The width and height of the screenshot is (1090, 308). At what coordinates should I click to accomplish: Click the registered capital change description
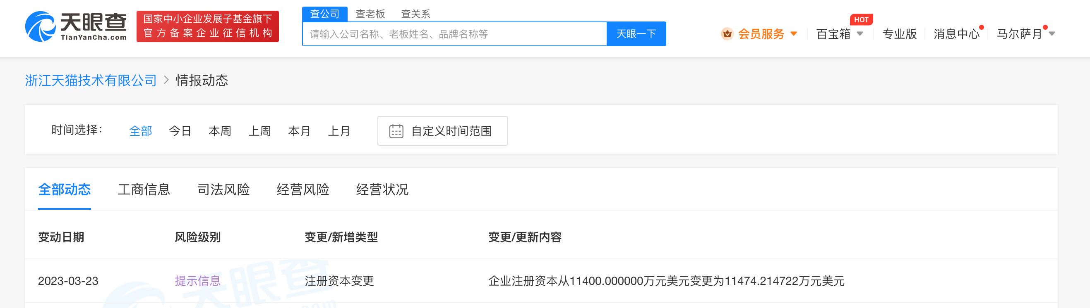tap(666, 281)
